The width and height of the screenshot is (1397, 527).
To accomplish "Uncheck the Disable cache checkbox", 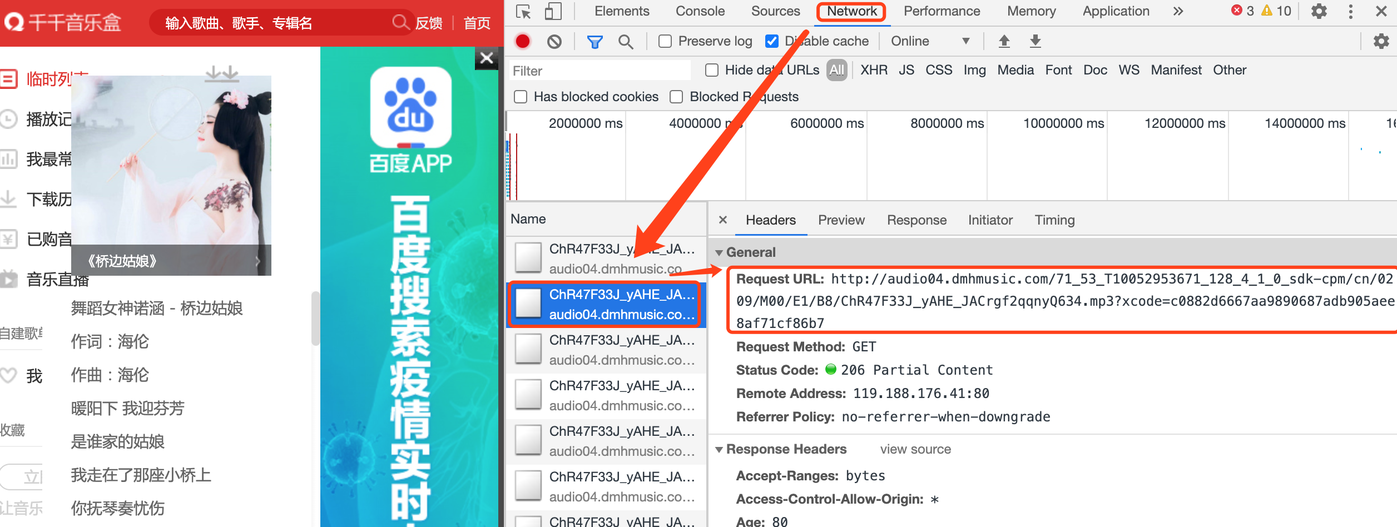I will [772, 41].
